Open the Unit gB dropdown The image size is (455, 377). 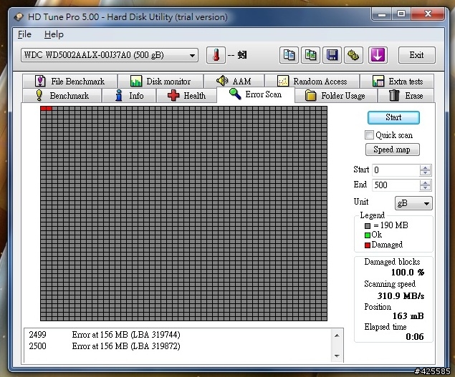pos(413,203)
